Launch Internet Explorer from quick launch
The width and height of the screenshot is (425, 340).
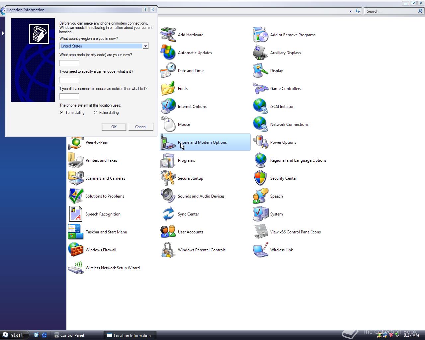(44, 335)
